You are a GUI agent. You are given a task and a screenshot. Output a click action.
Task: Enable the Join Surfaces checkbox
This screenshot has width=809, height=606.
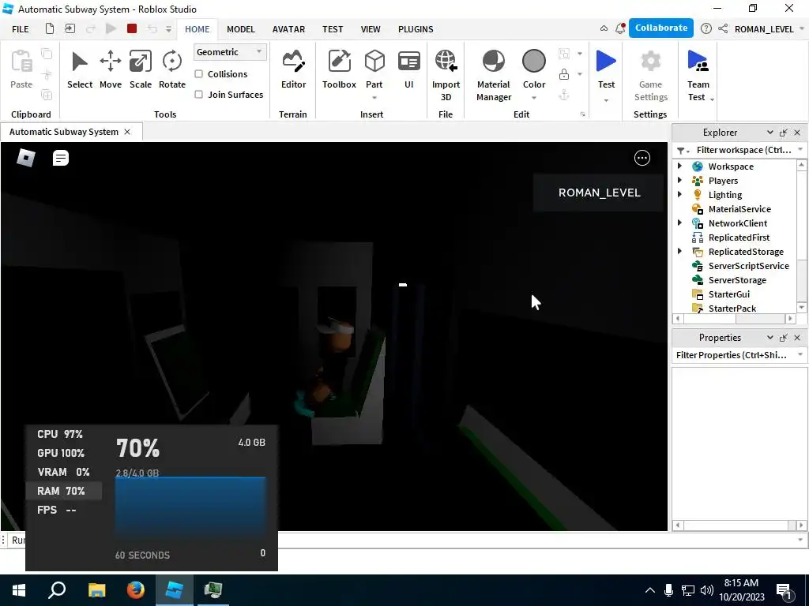tap(198, 95)
